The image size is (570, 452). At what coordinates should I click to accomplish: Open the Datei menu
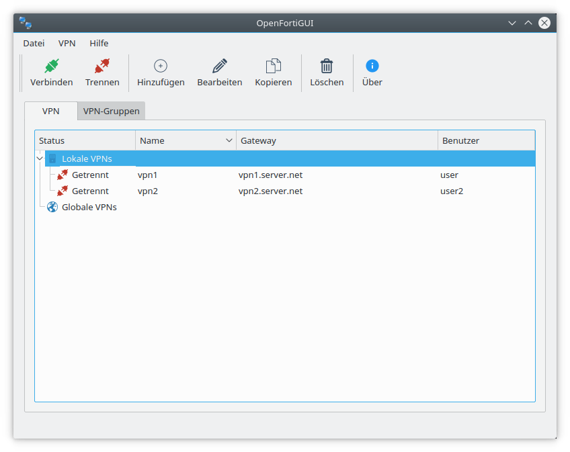[34, 43]
